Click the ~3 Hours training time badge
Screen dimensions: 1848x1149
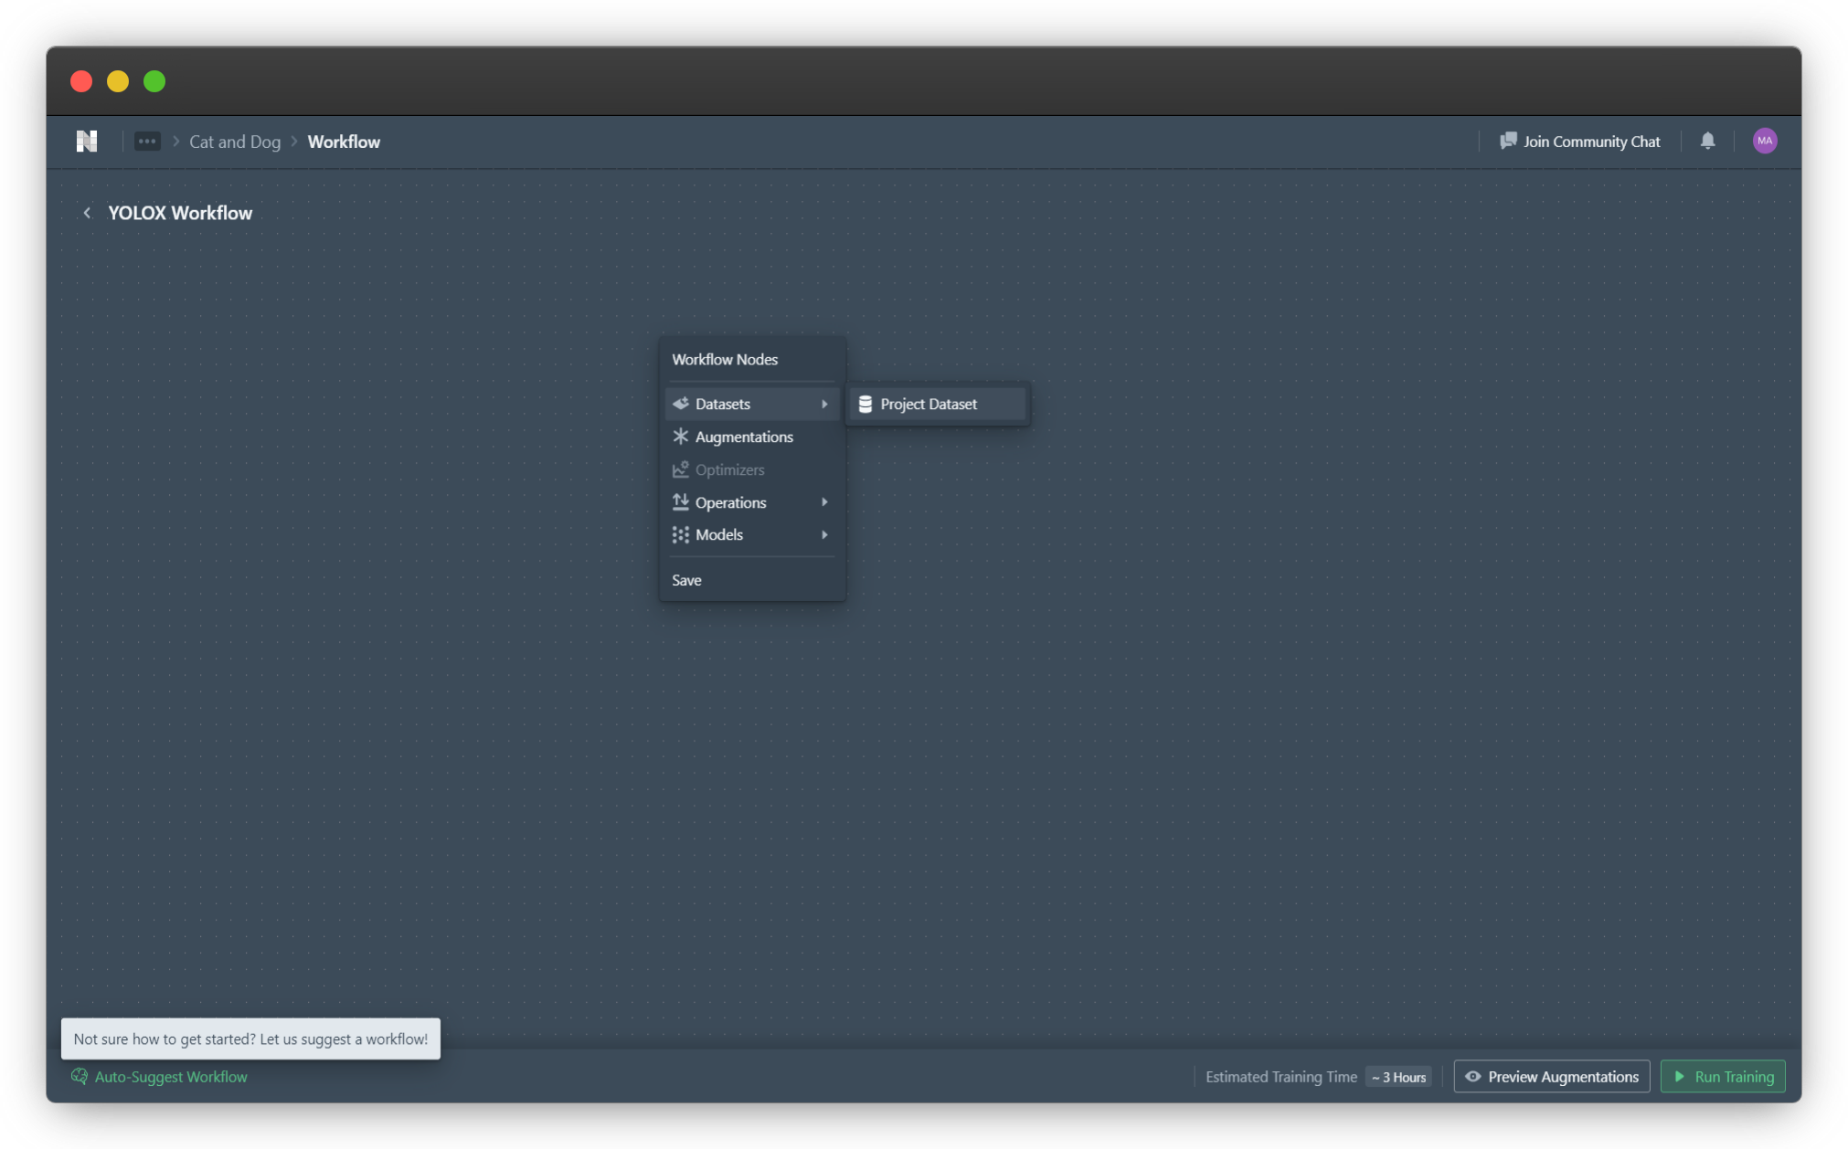(x=1398, y=1077)
